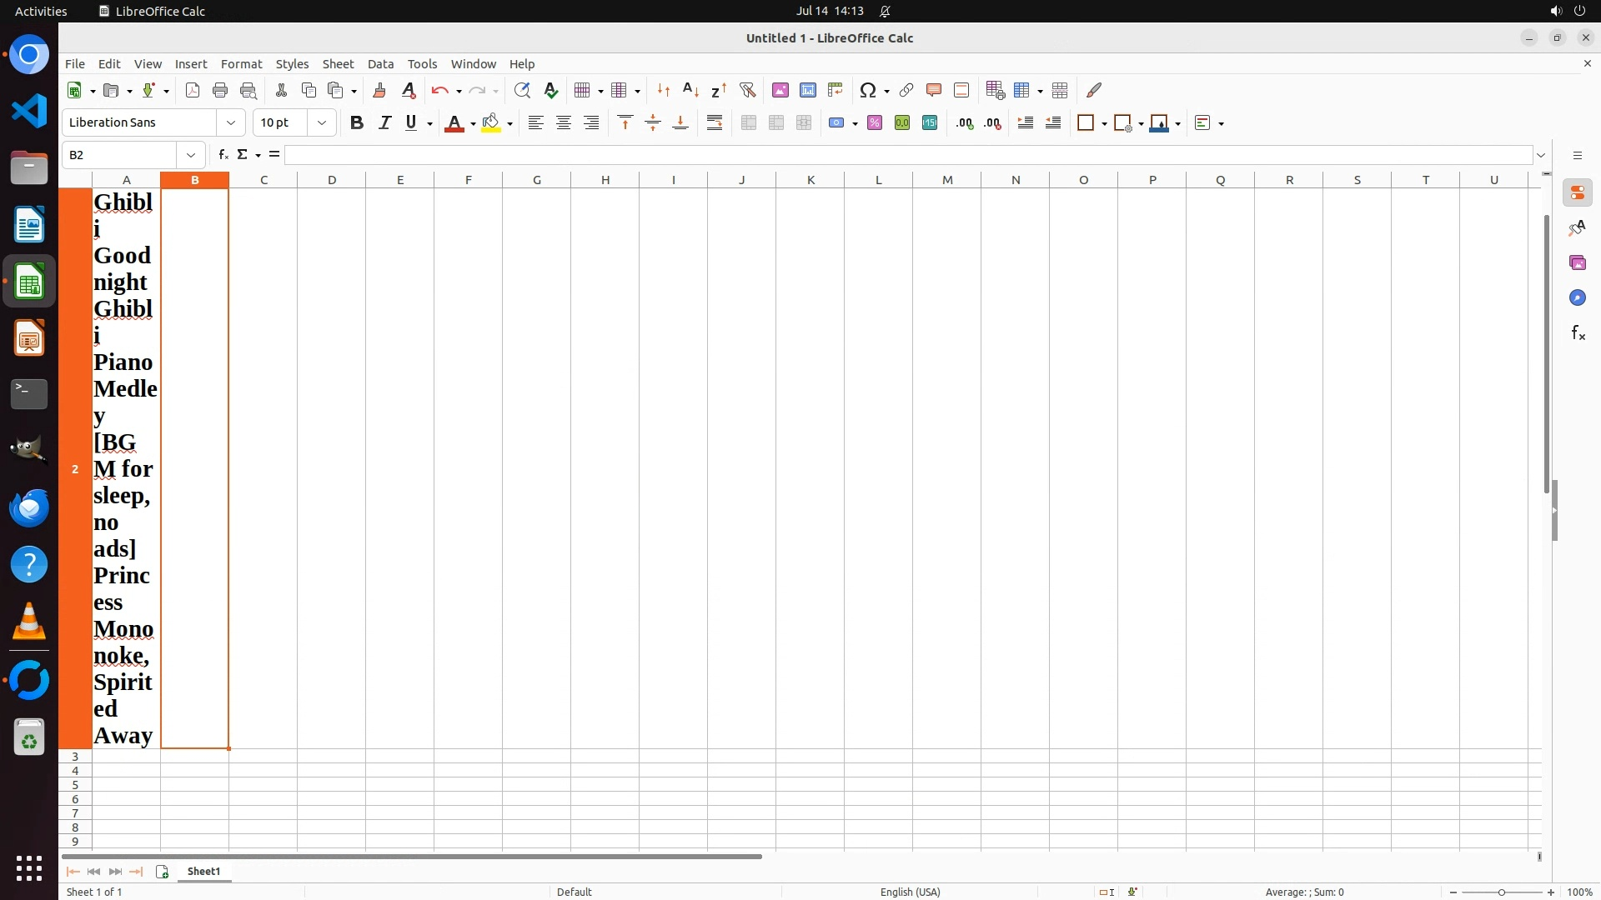
Task: Click the Insert Chart icon
Action: pyautogui.click(x=808, y=90)
